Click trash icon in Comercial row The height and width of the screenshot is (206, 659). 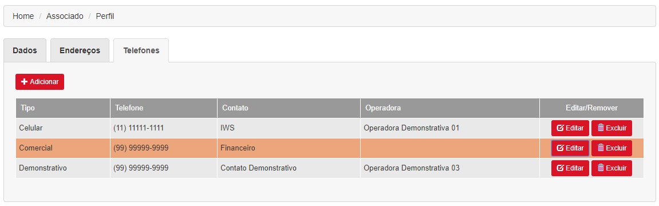point(601,148)
